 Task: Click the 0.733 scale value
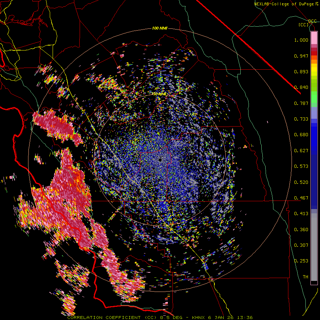click(x=301, y=119)
